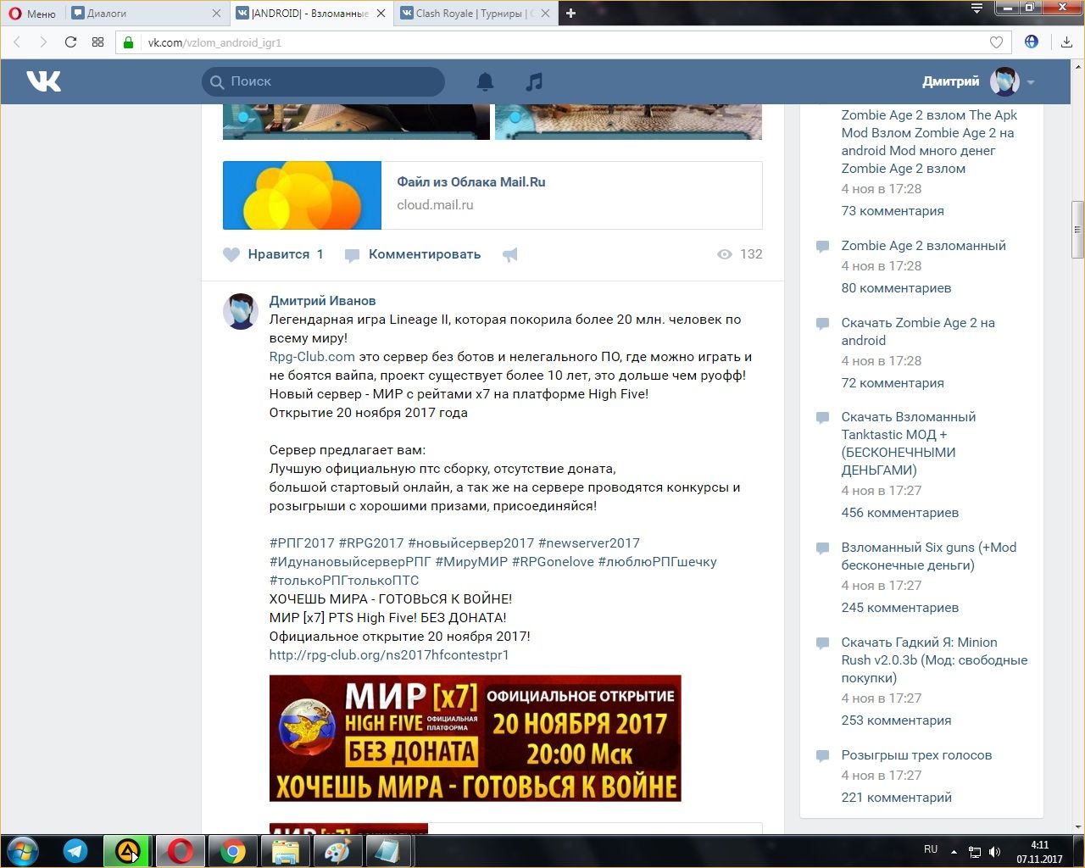1085x868 pixels.
Task: Show hidden system tray icons
Action: [954, 852]
